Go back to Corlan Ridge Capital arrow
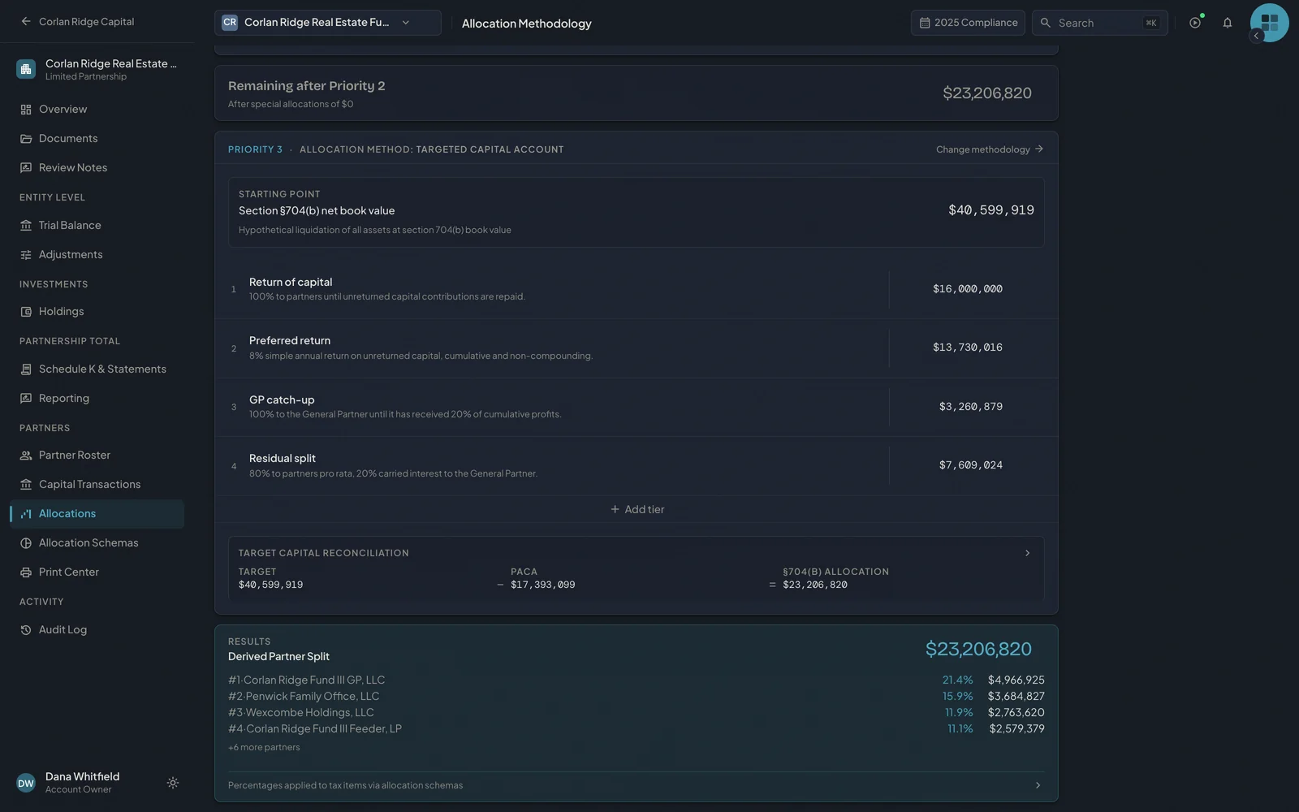Screen dimensions: 1299x812 (x=26, y=21)
